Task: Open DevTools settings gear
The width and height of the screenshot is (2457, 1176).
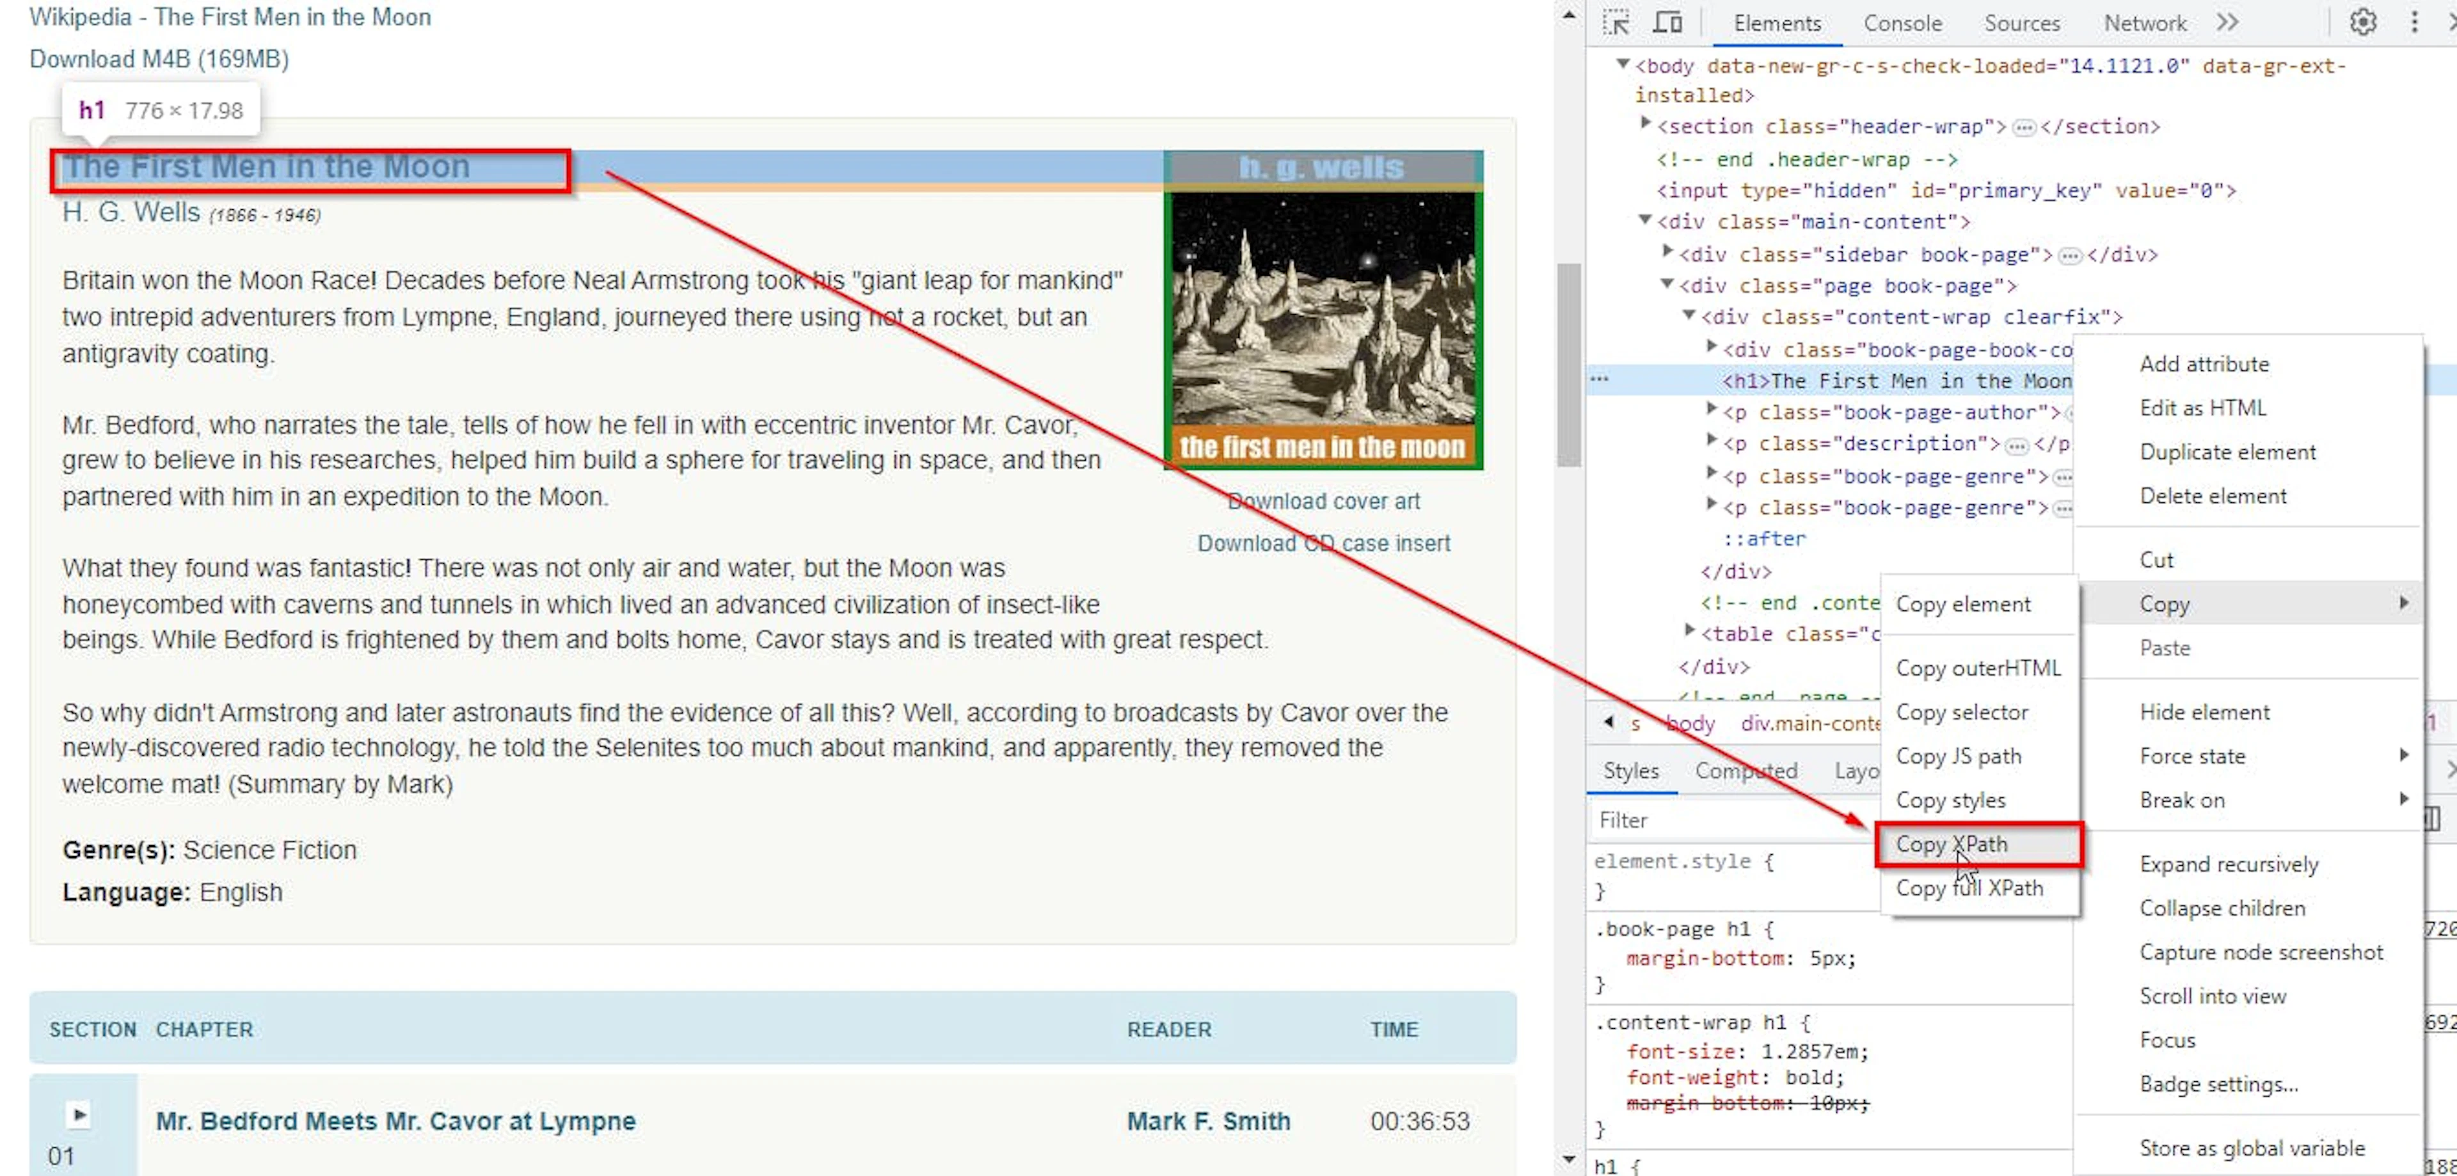Action: point(2362,22)
